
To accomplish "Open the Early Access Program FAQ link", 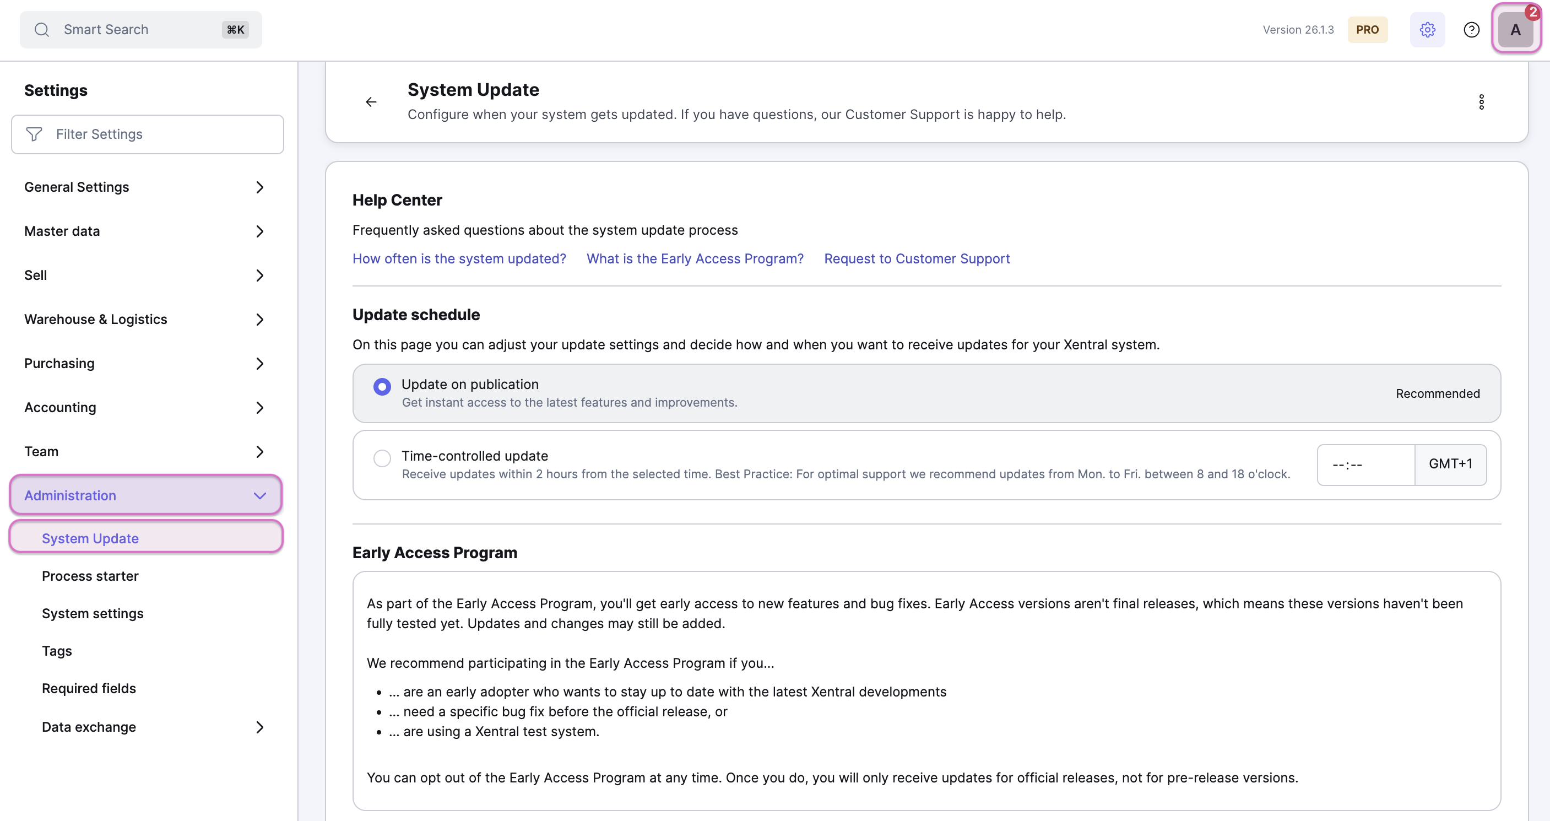I will pyautogui.click(x=695, y=258).
